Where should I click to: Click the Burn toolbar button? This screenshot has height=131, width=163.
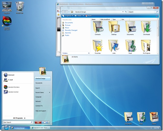89,16
